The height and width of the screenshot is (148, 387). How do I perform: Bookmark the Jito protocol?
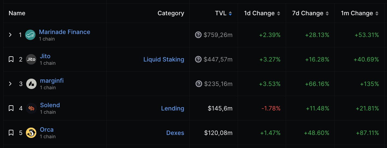(x=11, y=59)
